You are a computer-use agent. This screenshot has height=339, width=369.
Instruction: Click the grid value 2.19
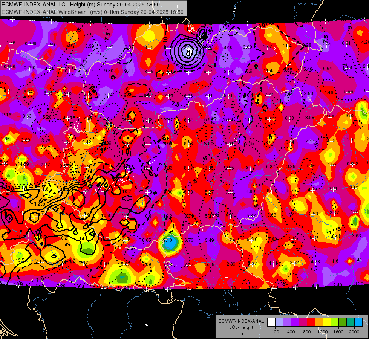(x=354, y=188)
